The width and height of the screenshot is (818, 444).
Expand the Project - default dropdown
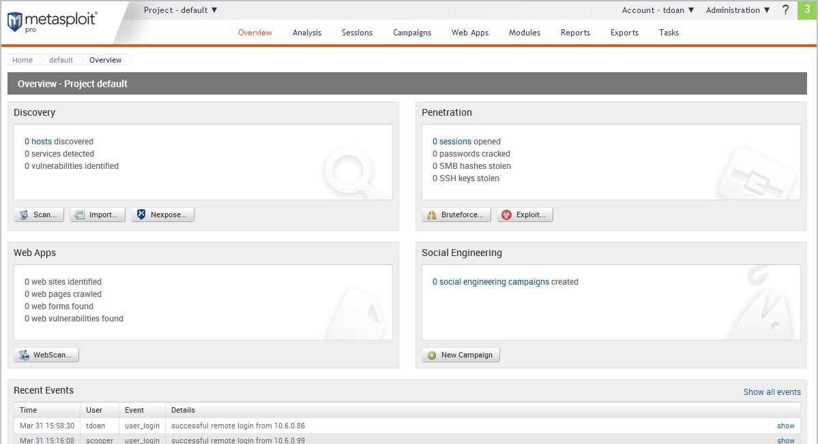point(181,10)
